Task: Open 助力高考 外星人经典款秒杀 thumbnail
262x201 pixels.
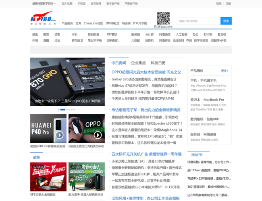Action: pyautogui.click(x=87, y=177)
